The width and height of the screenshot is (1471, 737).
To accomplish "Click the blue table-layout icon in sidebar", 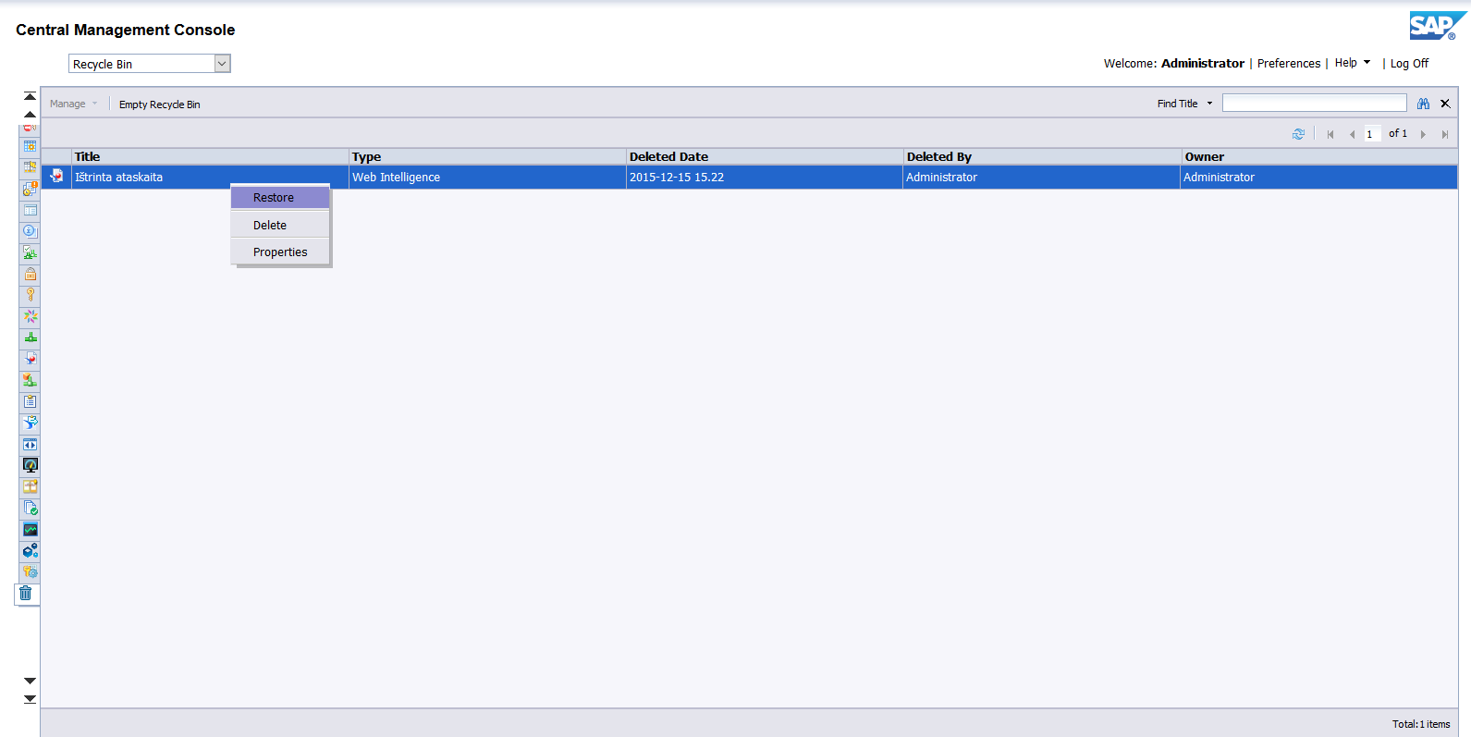I will 30,210.
